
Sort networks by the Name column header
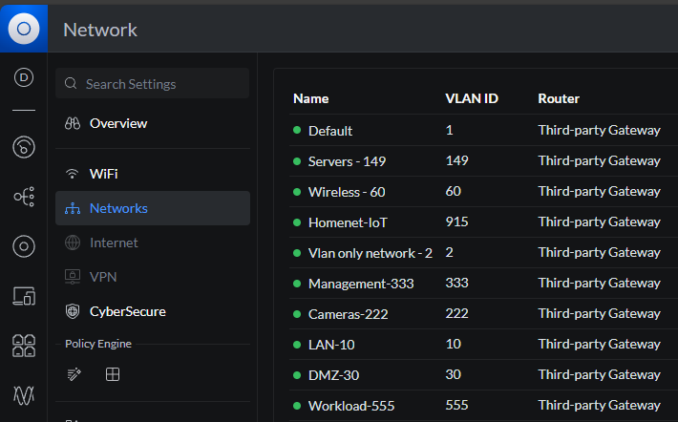[x=310, y=98]
